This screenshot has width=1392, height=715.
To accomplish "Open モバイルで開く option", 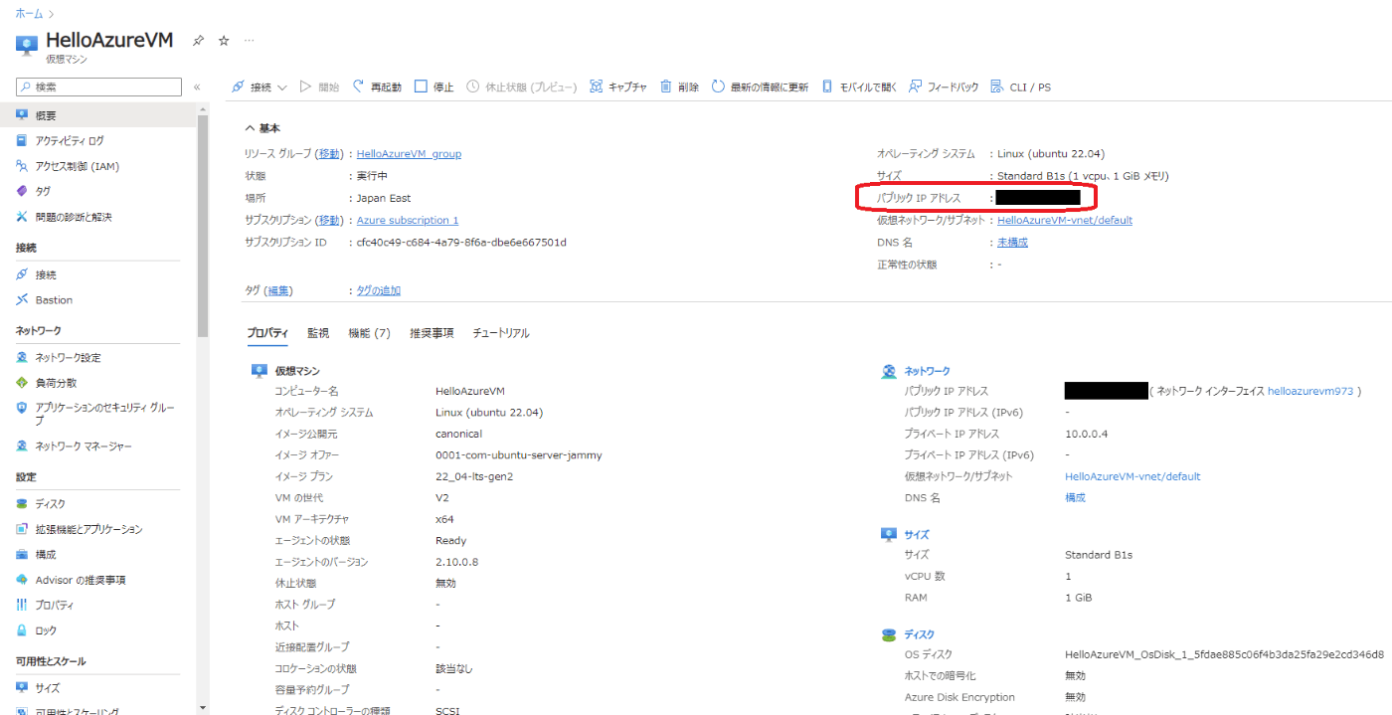I will click(859, 88).
